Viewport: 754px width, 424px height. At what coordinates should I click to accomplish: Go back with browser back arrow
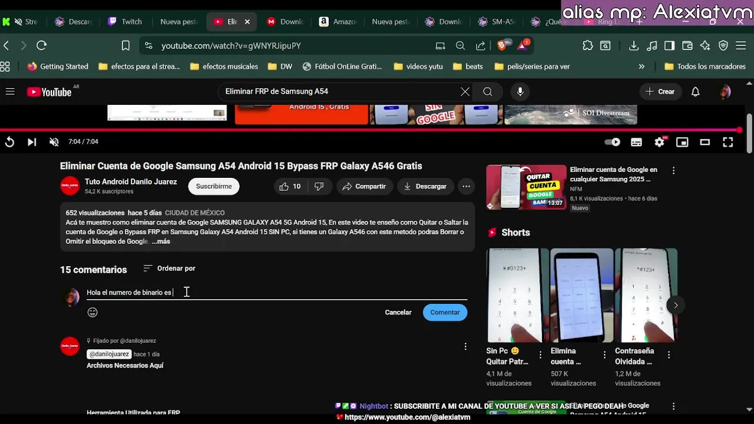tap(6, 45)
